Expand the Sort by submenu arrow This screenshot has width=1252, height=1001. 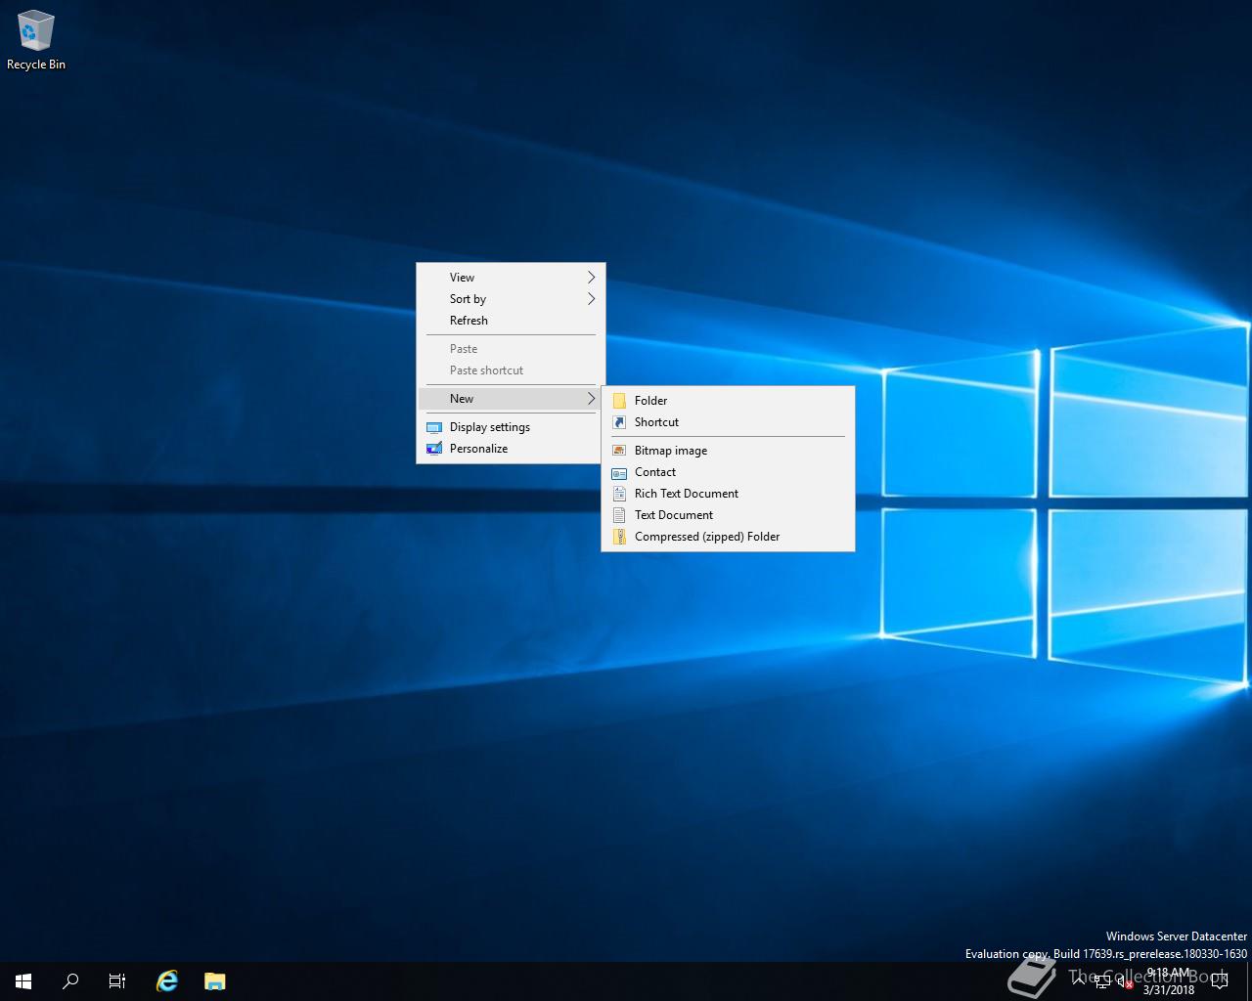[591, 299]
